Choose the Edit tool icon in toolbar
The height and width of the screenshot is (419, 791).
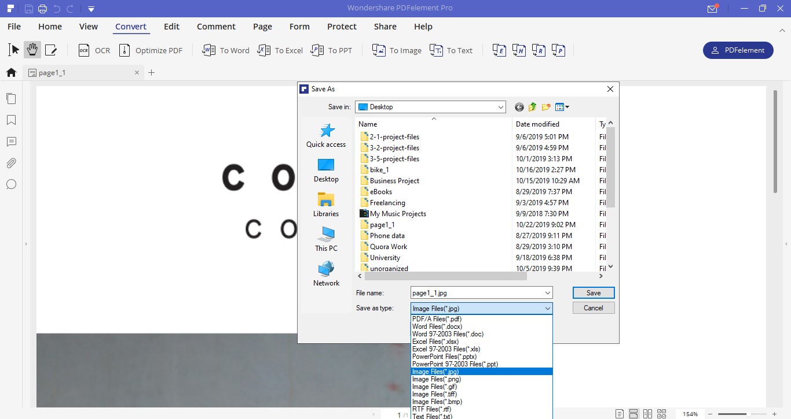pos(51,50)
